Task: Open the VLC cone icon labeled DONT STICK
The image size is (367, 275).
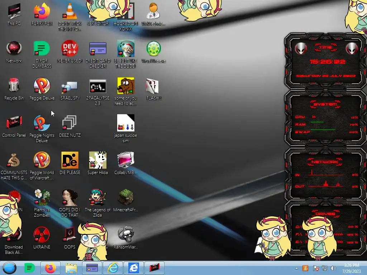Action: 70,17
